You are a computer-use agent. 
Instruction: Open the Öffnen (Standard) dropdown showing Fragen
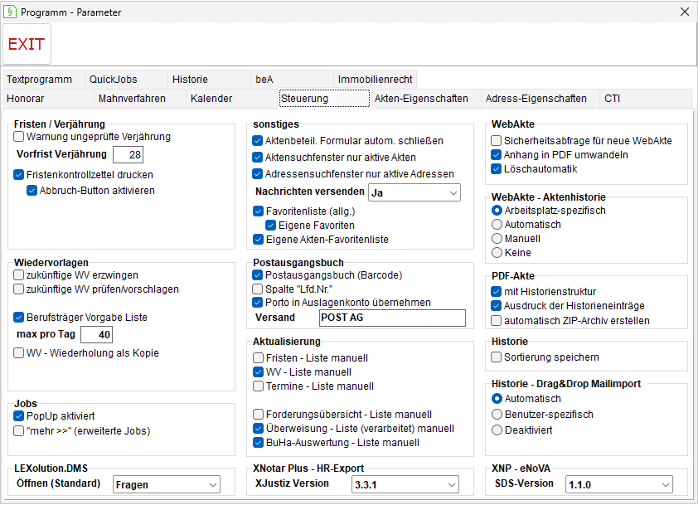point(167,484)
